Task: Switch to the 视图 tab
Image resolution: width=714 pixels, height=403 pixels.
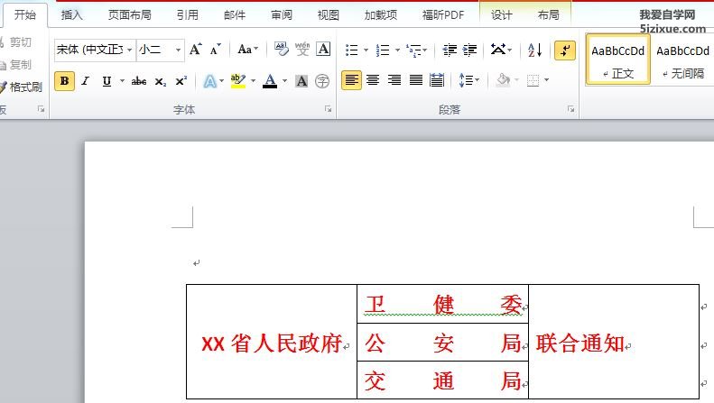Action: click(329, 15)
